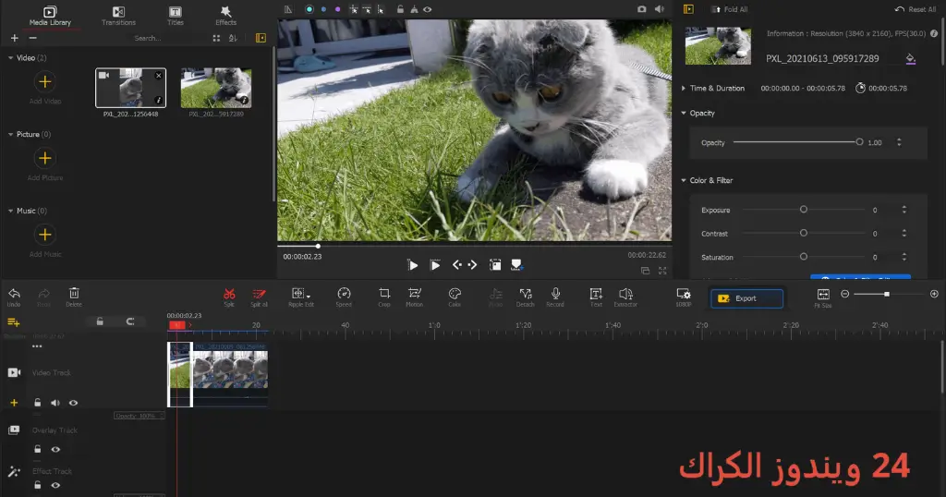Remove the PXL_202...1256448 clip with X
This screenshot has width=946, height=497.
159,76
